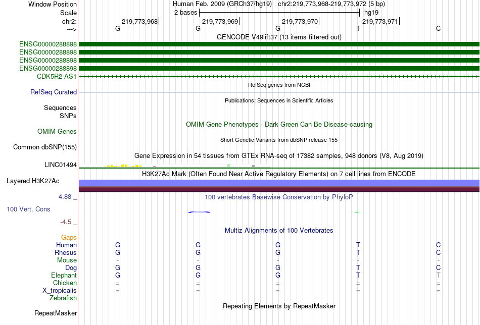Click the chr2:219,773,968-219,773,972 (5 bp) range text
The width and height of the screenshot is (480, 325).
331,4
